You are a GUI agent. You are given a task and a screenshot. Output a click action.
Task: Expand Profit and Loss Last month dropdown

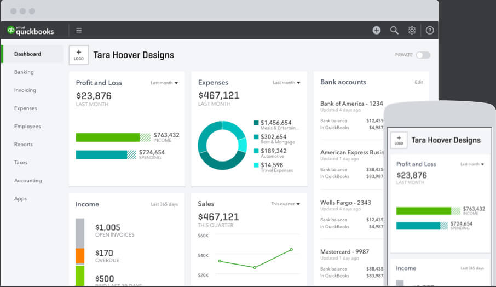164,83
